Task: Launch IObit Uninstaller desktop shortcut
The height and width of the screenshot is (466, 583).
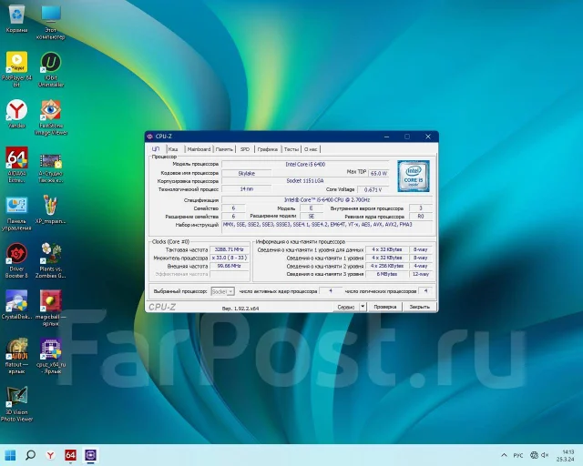Action: [x=51, y=69]
